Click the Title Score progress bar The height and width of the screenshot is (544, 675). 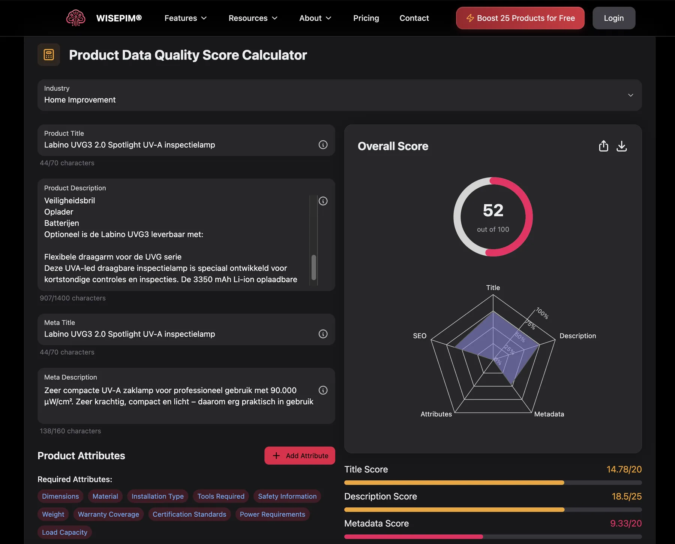click(493, 483)
